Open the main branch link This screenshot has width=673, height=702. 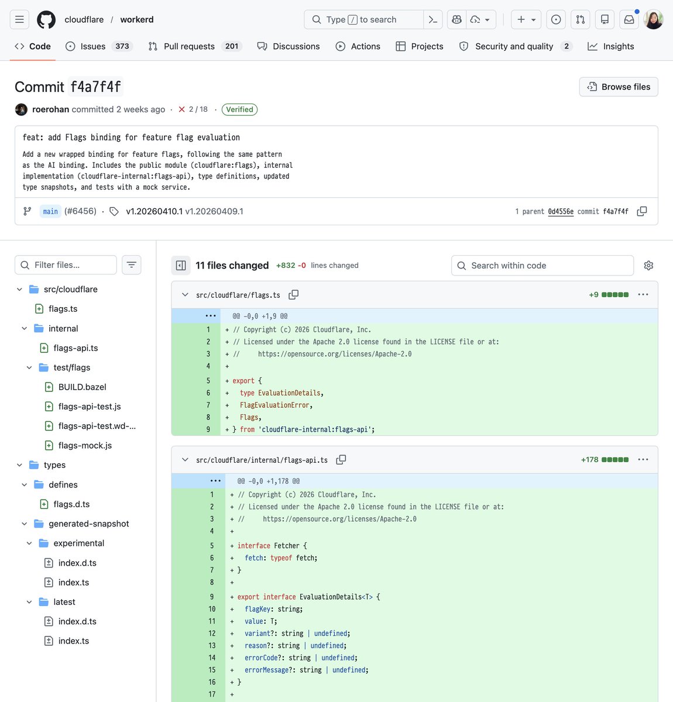point(50,211)
